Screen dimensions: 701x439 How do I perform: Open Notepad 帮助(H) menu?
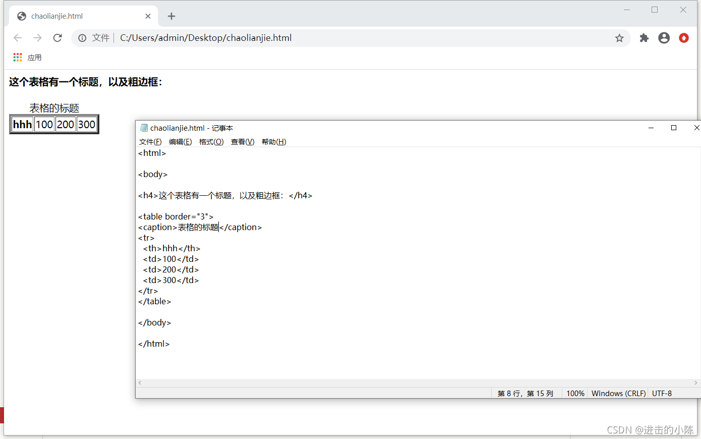(274, 142)
